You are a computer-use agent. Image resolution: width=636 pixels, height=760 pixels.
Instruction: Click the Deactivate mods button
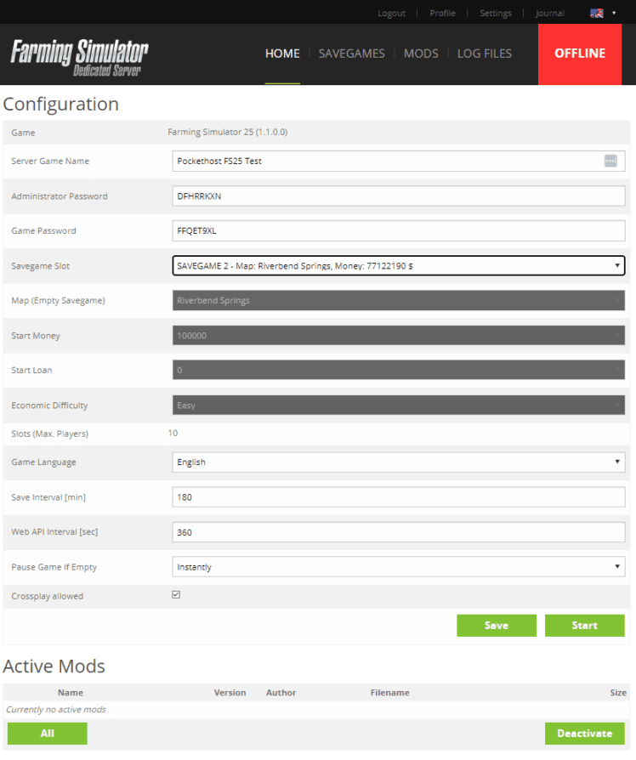click(584, 733)
